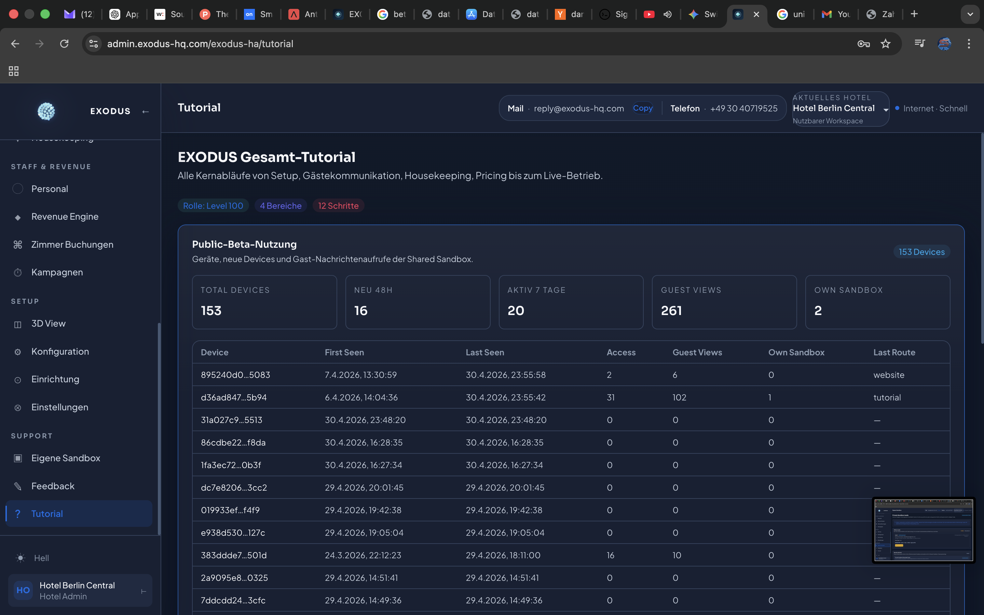Open Feedback page
Image resolution: width=984 pixels, height=615 pixels.
click(x=53, y=486)
